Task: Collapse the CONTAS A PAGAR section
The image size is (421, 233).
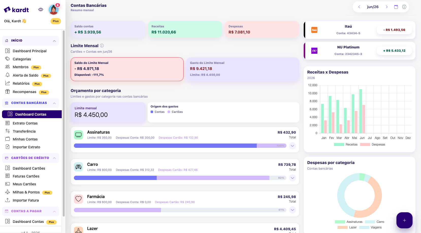Action: tap(54, 211)
